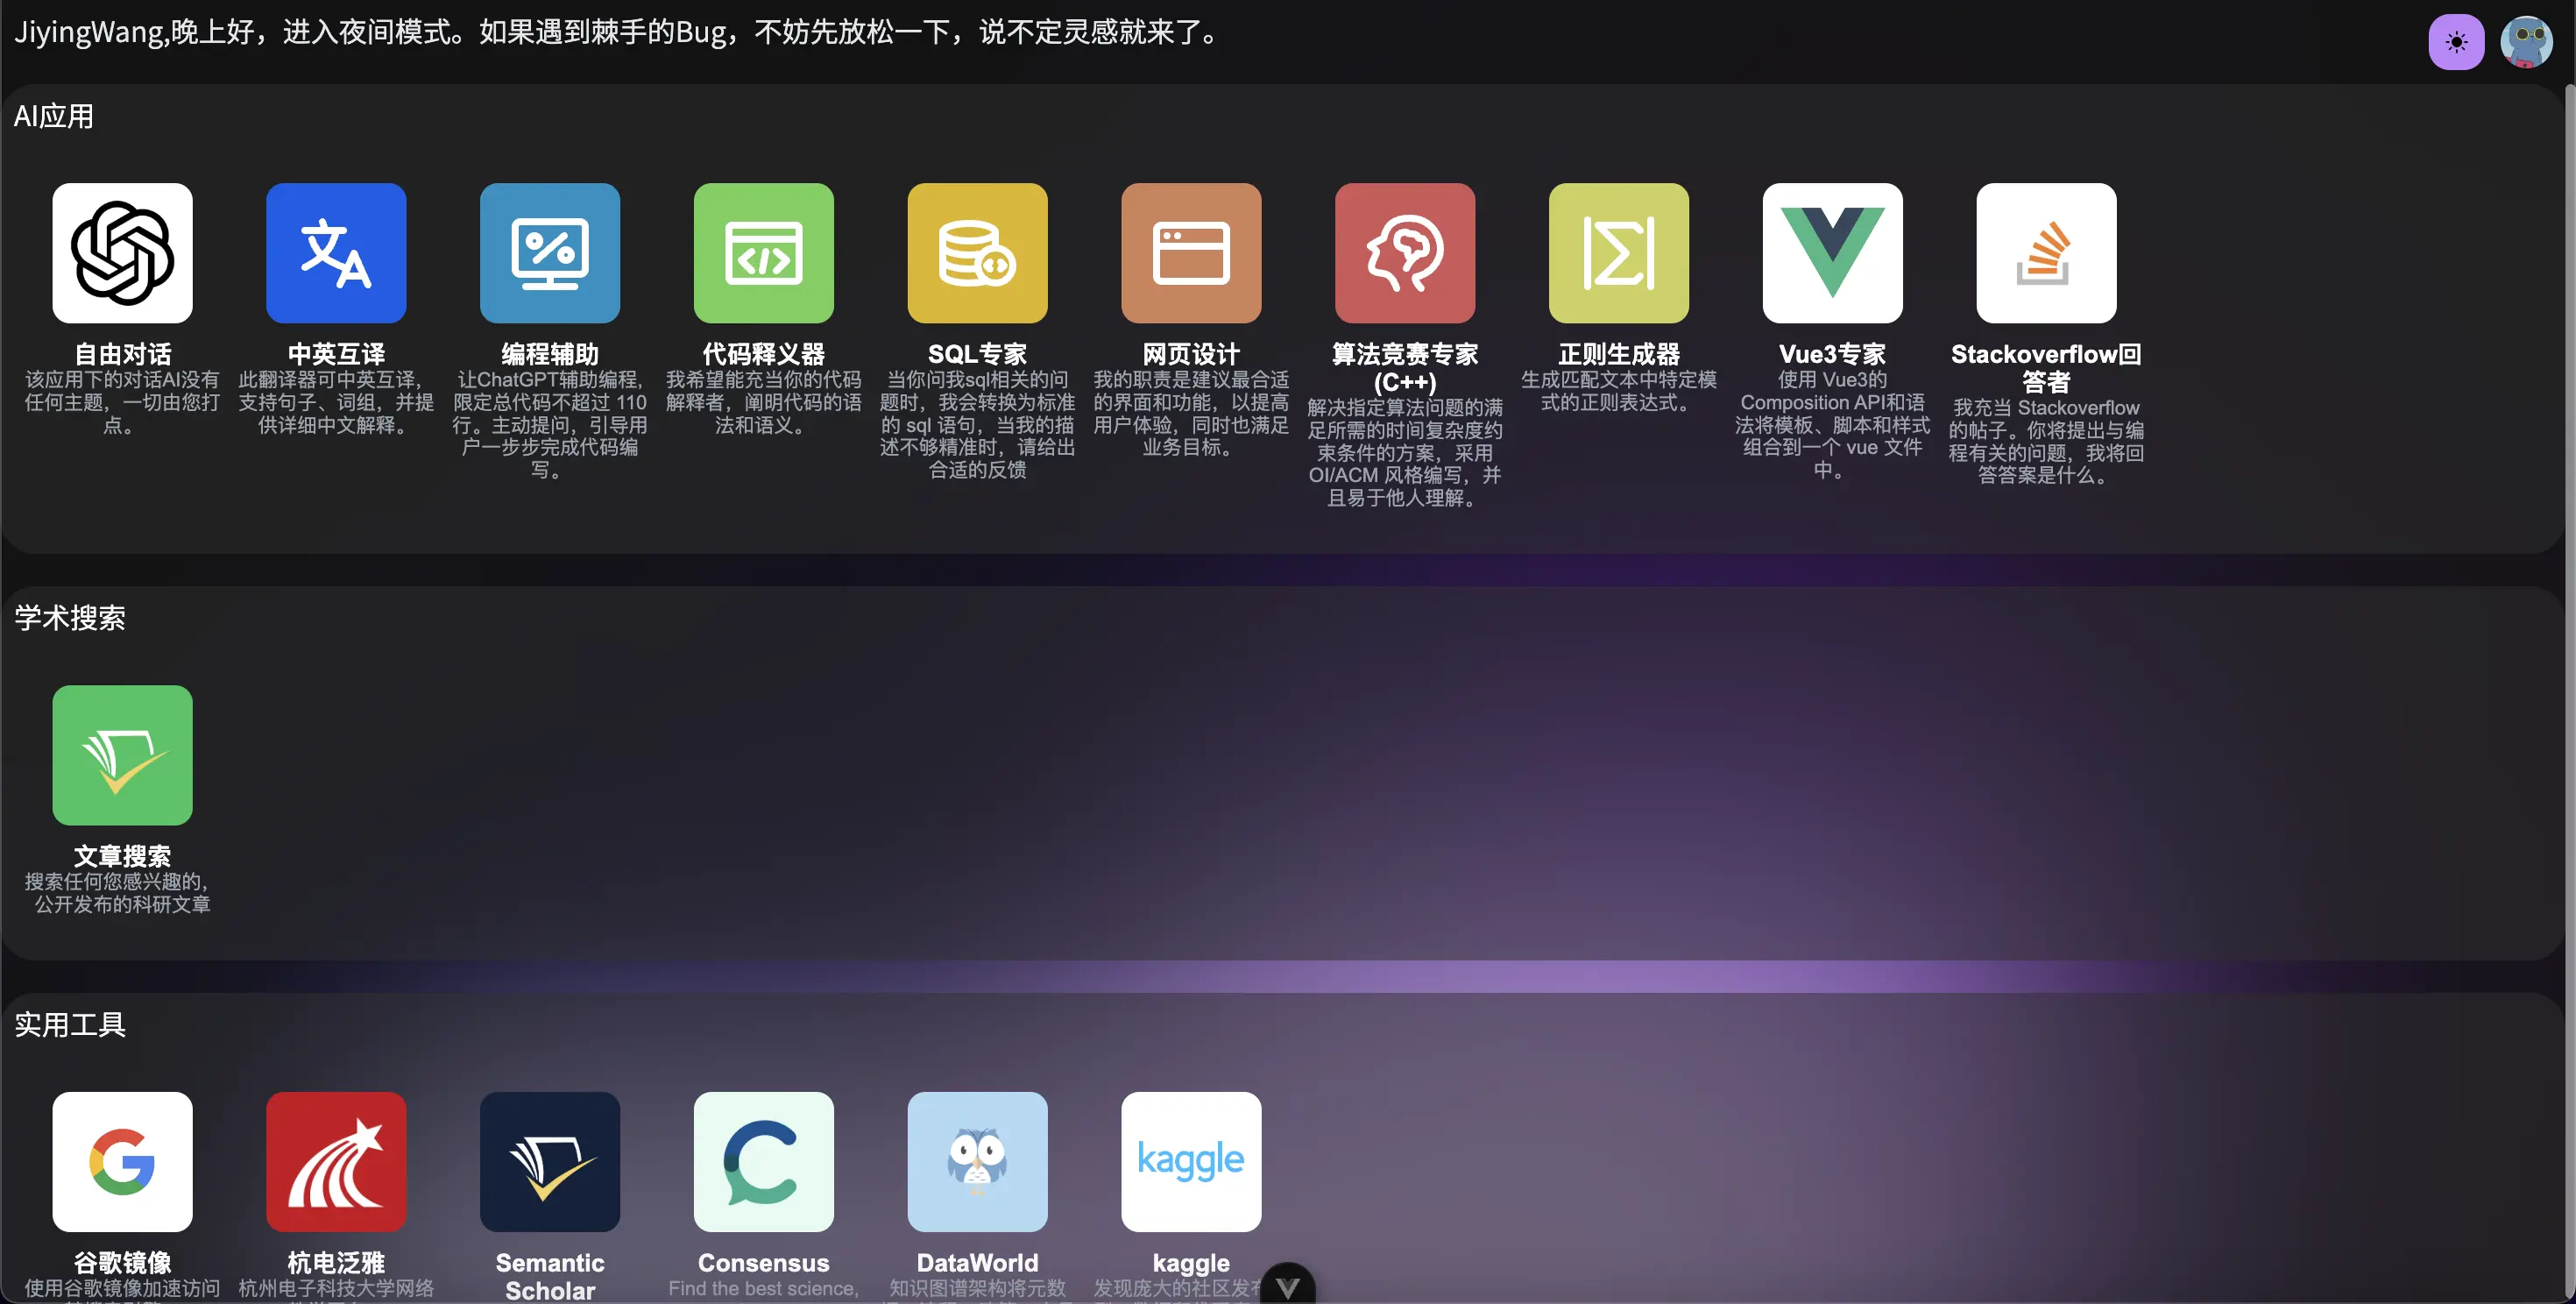Open the DataWorld owl icon
The width and height of the screenshot is (2576, 1304).
point(977,1161)
